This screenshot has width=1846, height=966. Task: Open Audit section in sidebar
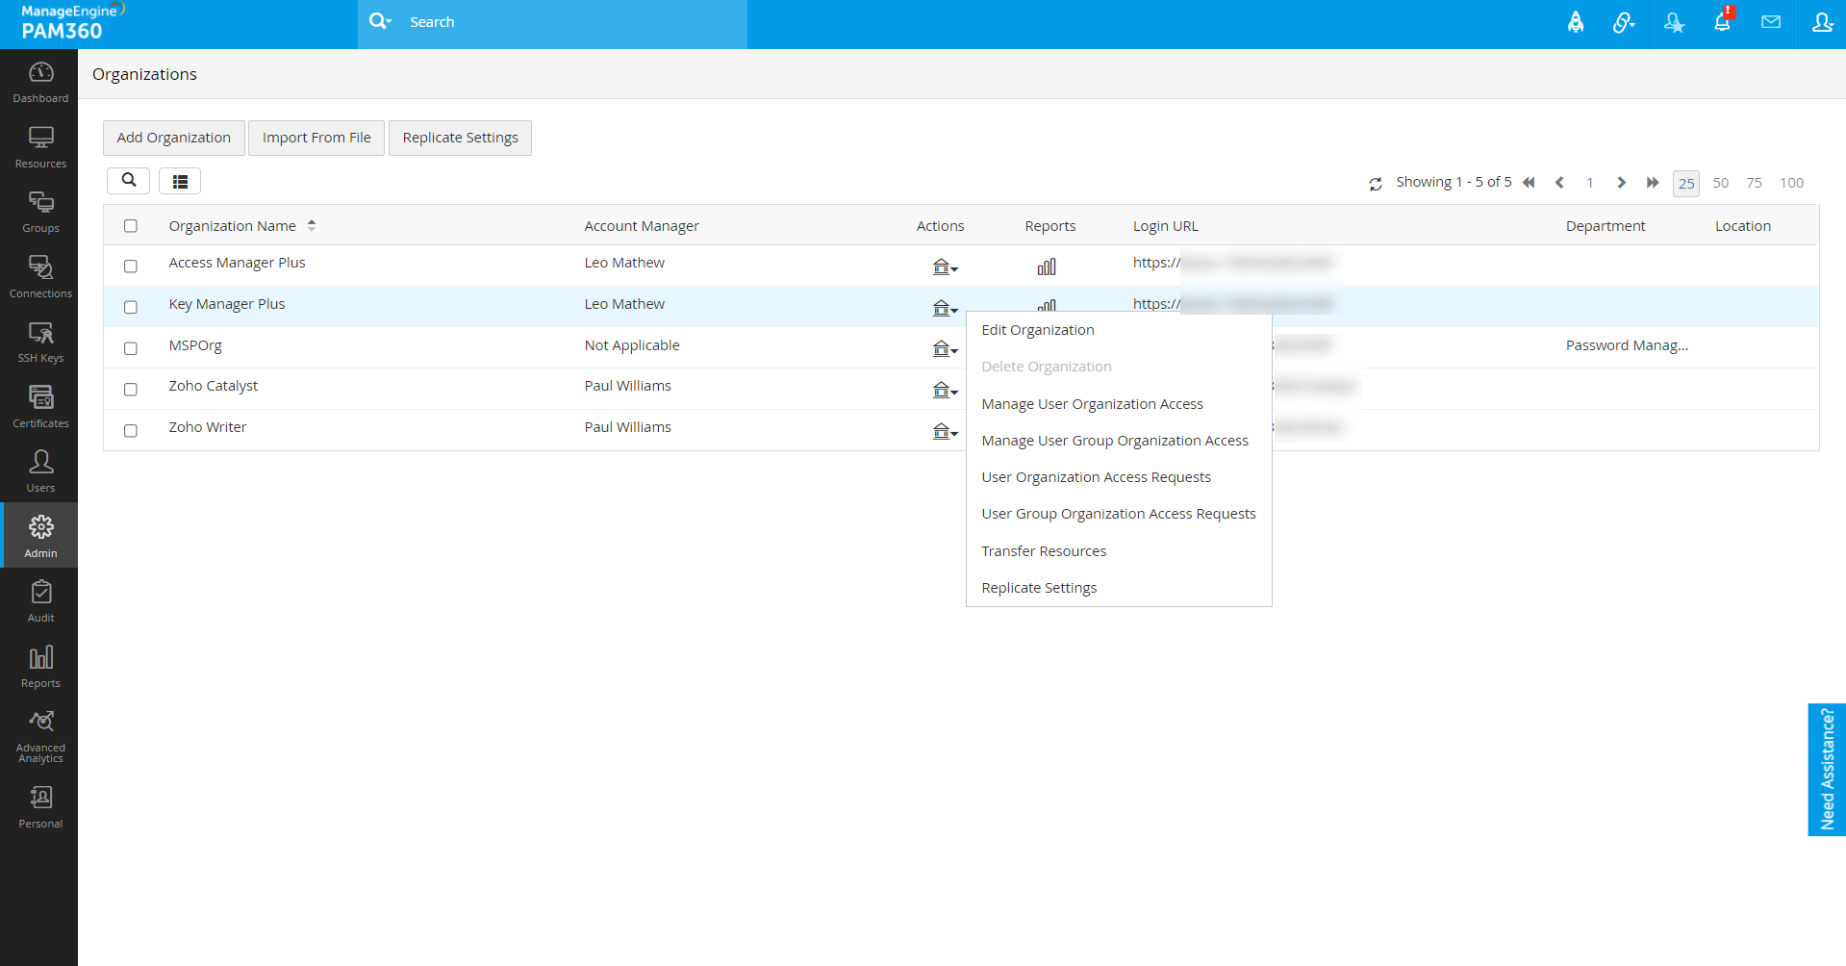click(x=40, y=602)
